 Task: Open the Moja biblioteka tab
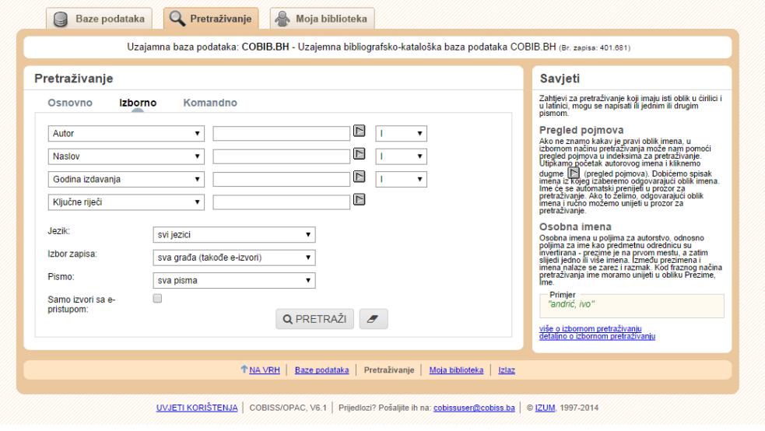[322, 19]
